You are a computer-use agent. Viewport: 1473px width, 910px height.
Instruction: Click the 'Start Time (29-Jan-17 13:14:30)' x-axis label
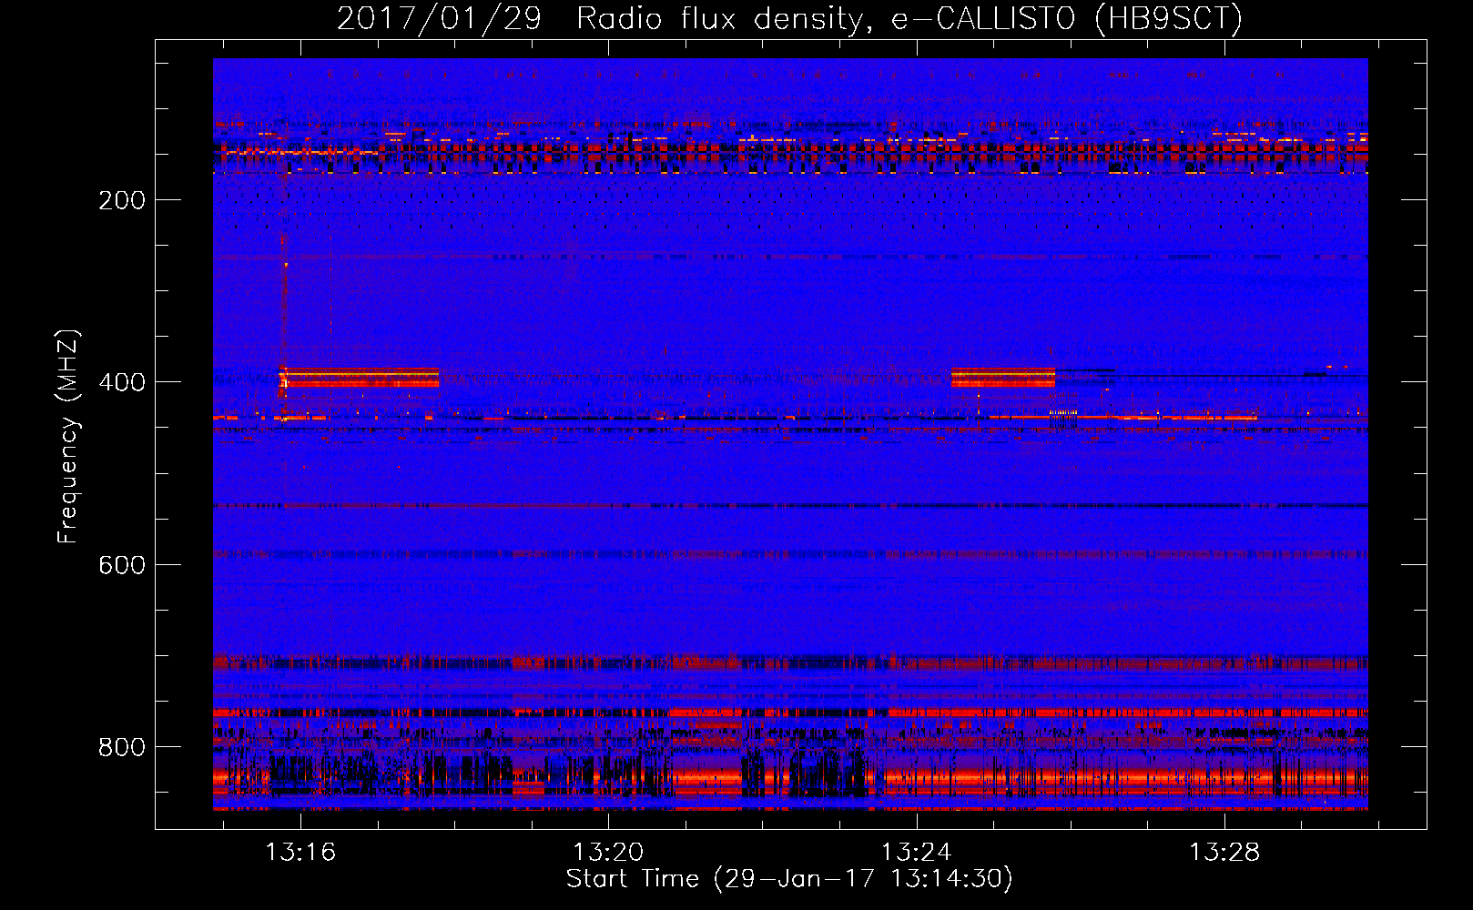tap(789, 879)
